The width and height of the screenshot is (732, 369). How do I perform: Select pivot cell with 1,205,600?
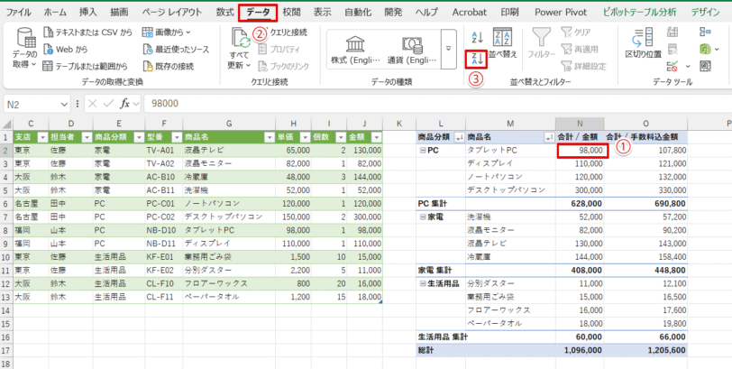pos(645,350)
